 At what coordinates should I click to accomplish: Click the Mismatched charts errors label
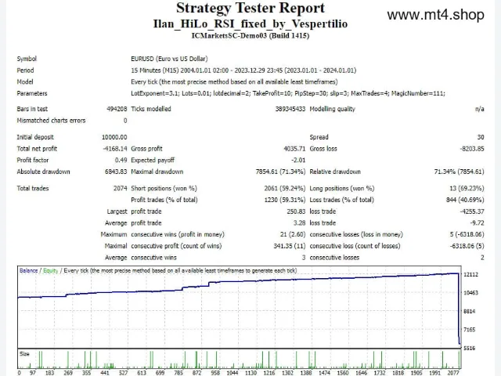click(x=51, y=121)
